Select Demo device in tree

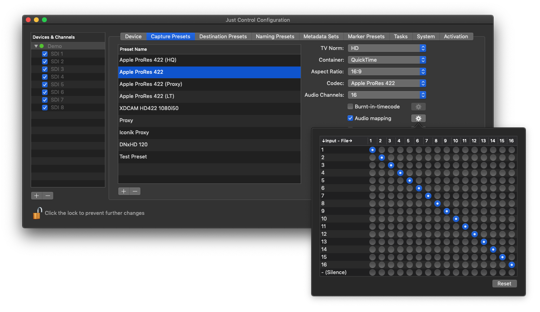[54, 46]
